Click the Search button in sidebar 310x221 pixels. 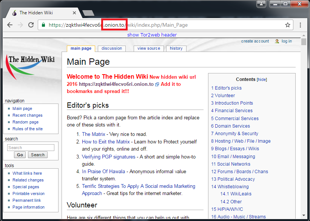pyautogui.click(x=37, y=155)
